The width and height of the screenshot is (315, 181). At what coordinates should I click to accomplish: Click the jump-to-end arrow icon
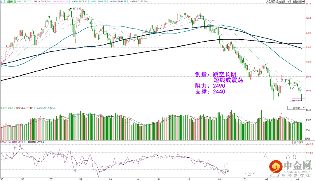pos(303,2)
